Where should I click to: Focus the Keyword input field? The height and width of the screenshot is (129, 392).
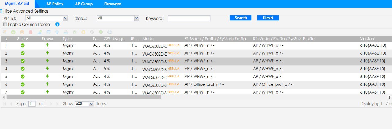(x=189, y=18)
